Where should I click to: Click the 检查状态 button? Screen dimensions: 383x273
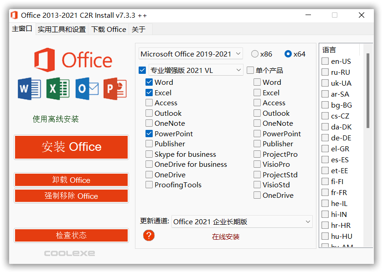(71, 235)
